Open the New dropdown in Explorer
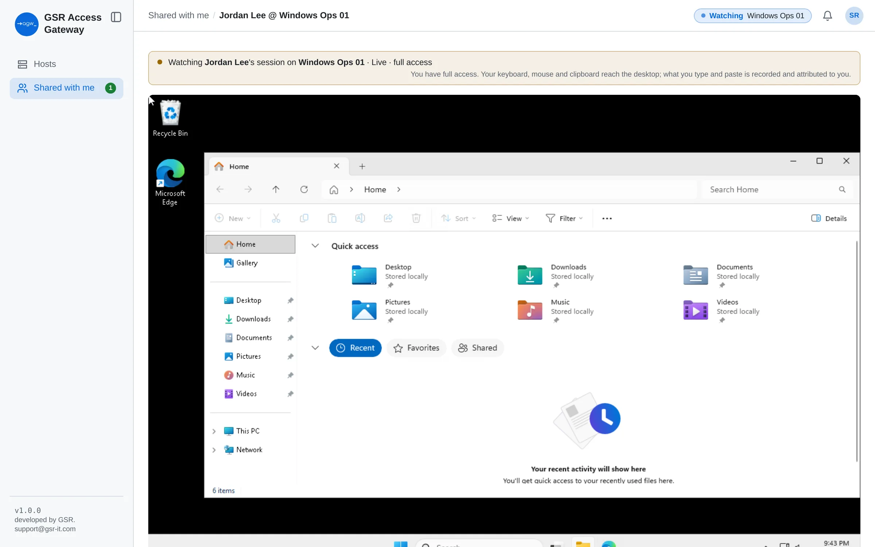Screen dimensions: 875x547 pos(233,218)
